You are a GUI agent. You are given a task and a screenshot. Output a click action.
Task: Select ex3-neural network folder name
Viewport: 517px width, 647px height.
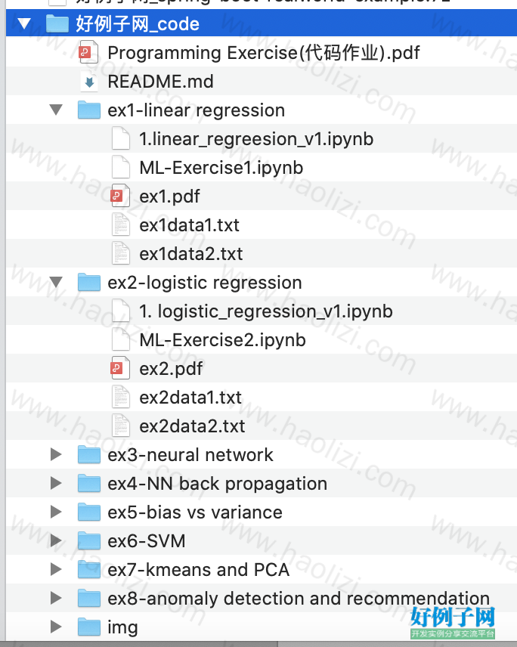[190, 455]
